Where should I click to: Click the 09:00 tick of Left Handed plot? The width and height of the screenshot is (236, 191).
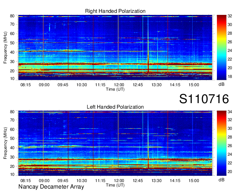(x=44, y=181)
